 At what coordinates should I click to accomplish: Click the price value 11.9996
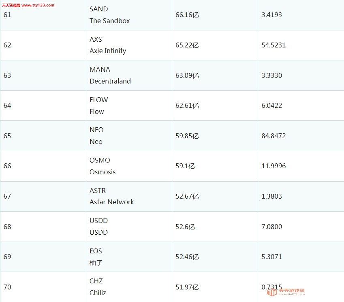coord(273,166)
